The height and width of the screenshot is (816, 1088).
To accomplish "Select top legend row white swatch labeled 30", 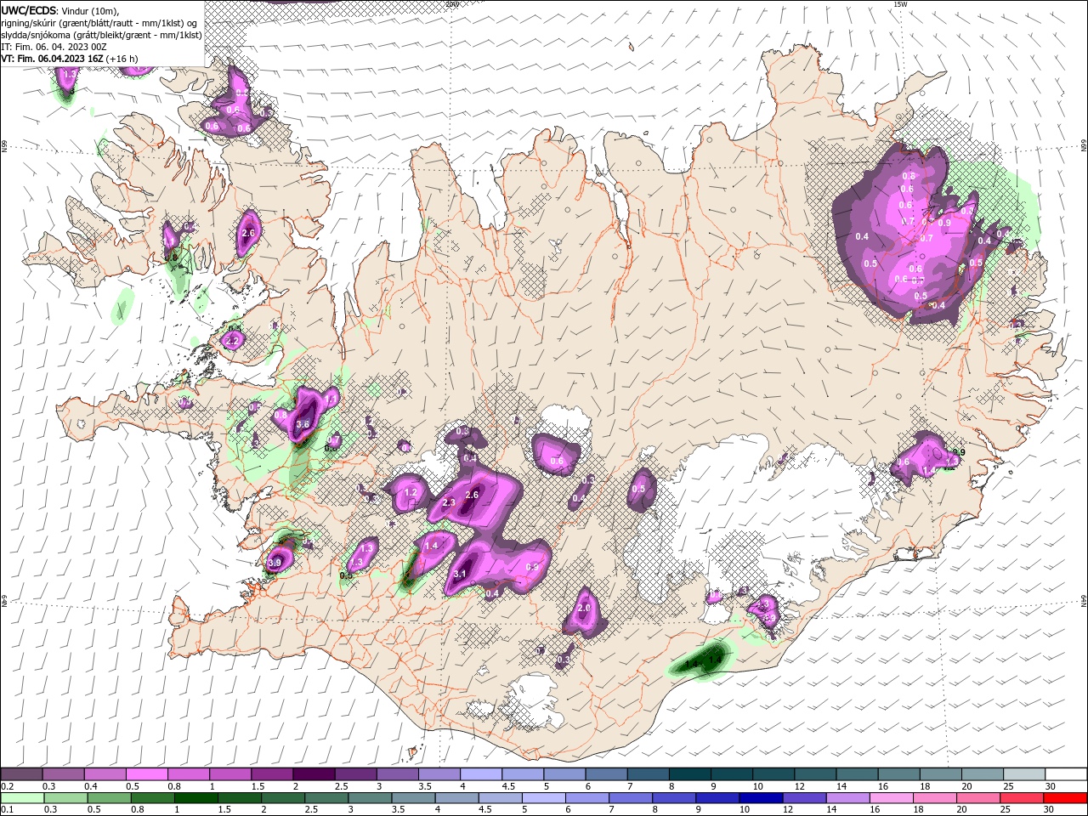I will click(x=1066, y=774).
